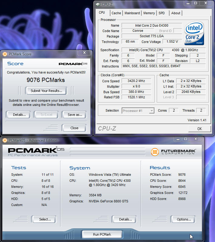Click the Futuremark orange logo icon
The height and width of the screenshot is (242, 215).
coord(155,152)
